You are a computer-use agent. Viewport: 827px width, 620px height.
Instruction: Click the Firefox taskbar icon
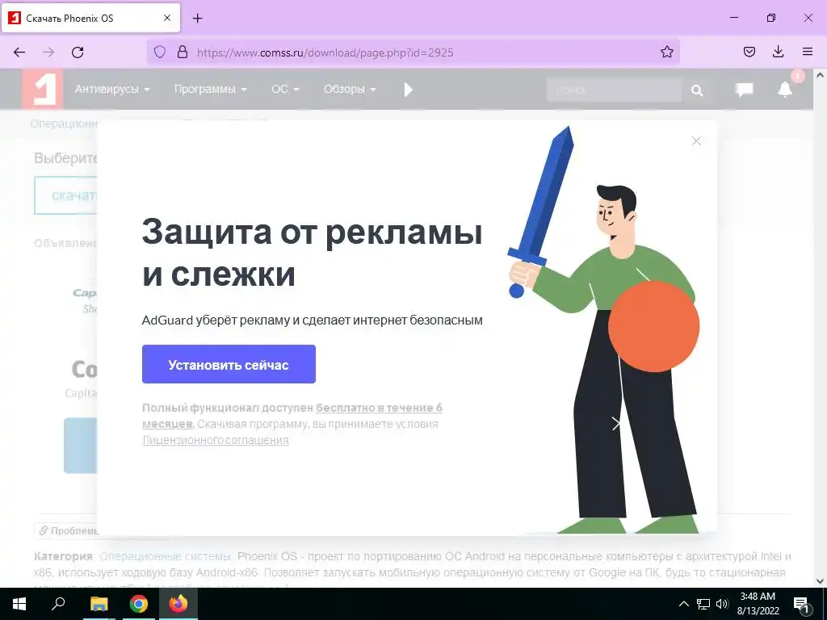tap(178, 604)
